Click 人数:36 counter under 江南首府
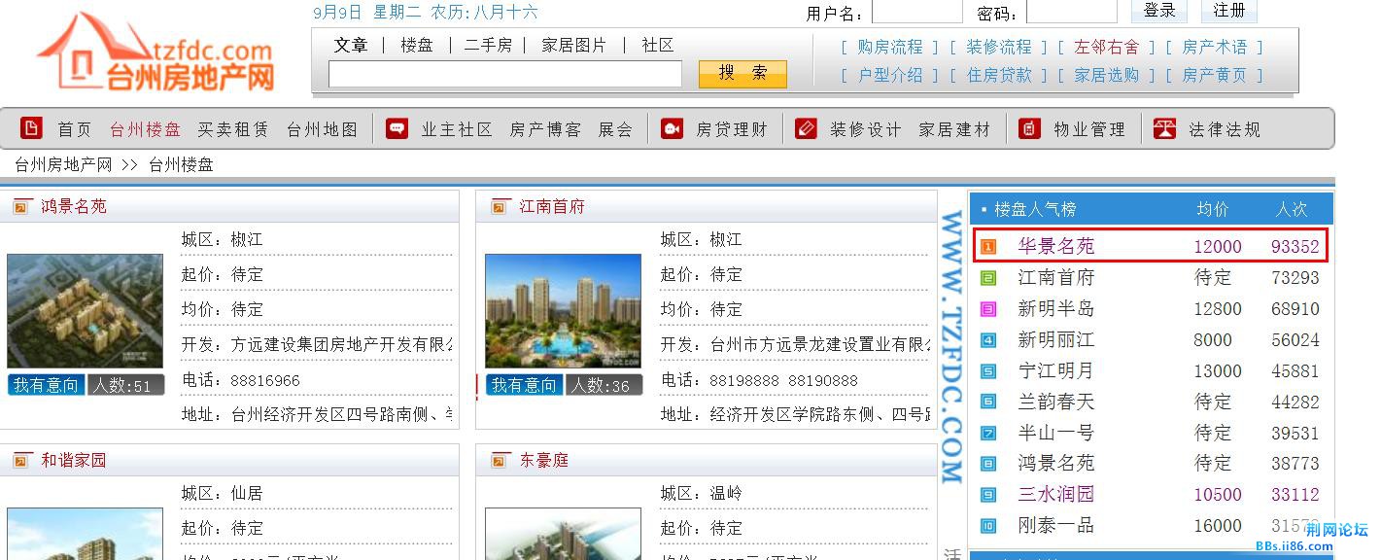The image size is (1381, 560). (x=603, y=385)
